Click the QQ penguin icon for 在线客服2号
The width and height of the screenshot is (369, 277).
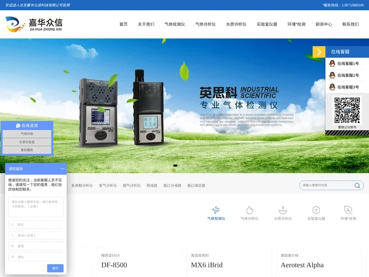pyautogui.click(x=332, y=75)
